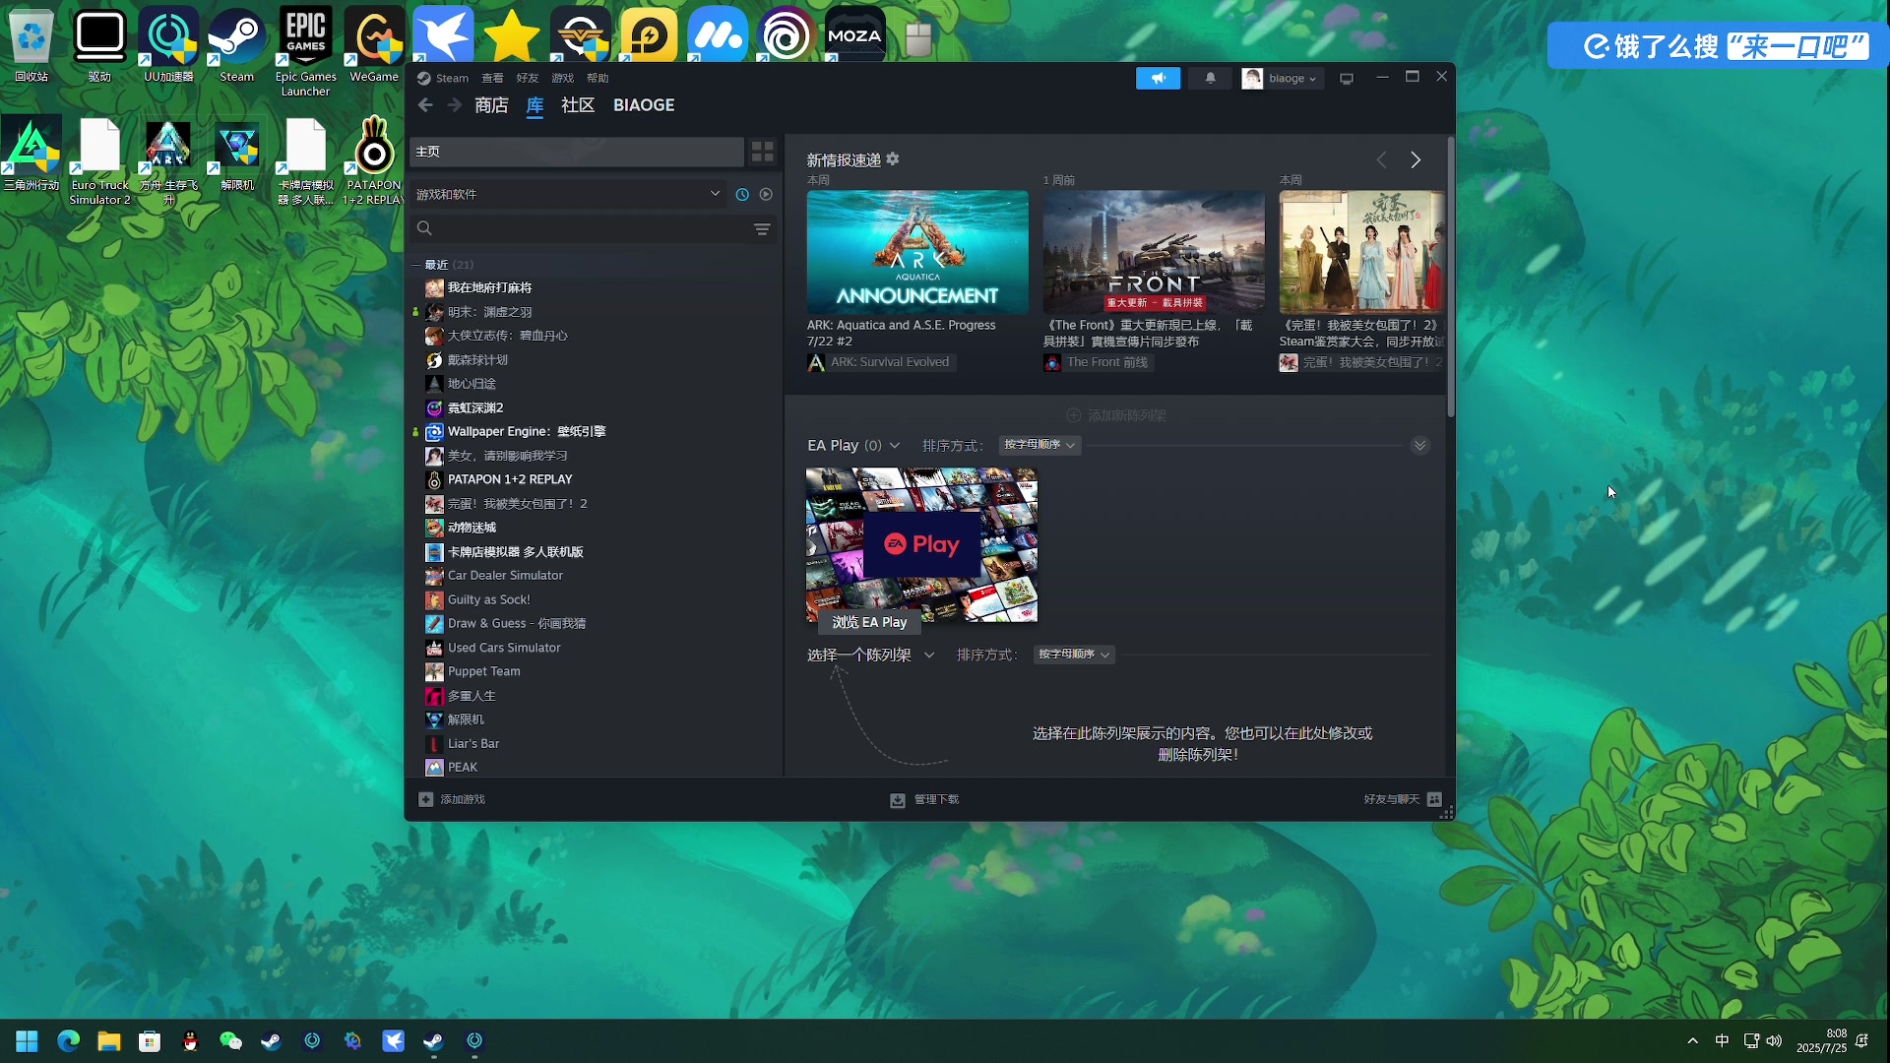Switch to the 商店 tab
This screenshot has height=1063, width=1890.
coord(491,105)
